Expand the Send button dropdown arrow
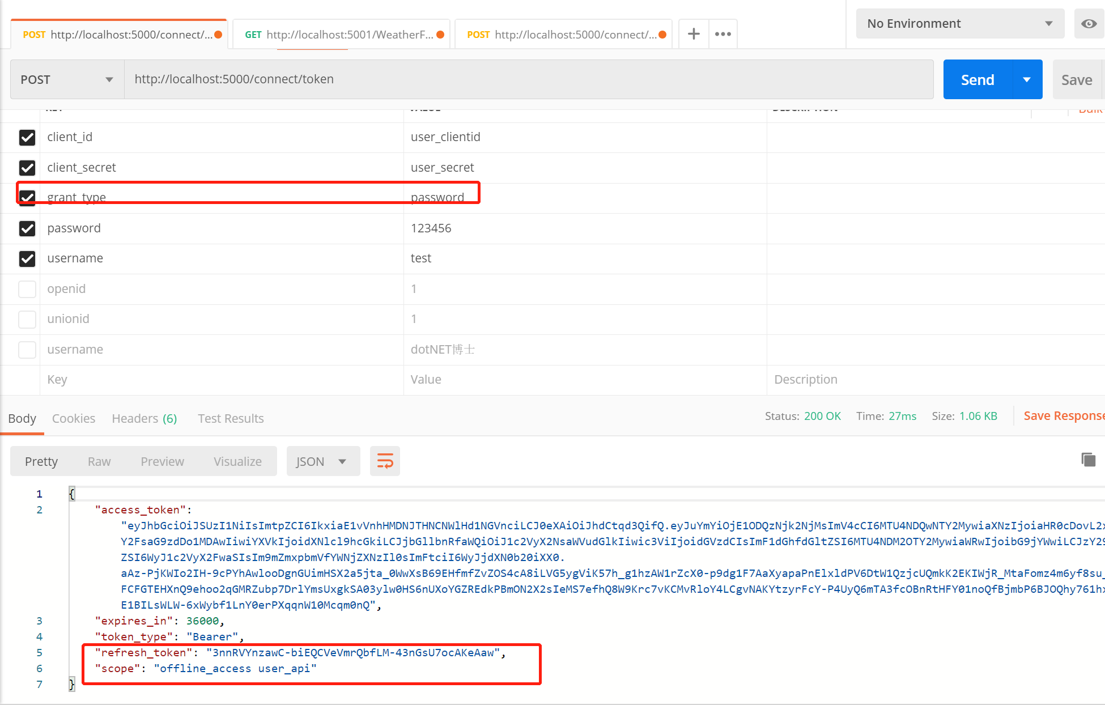Viewport: 1105px width, 705px height. coord(1027,79)
